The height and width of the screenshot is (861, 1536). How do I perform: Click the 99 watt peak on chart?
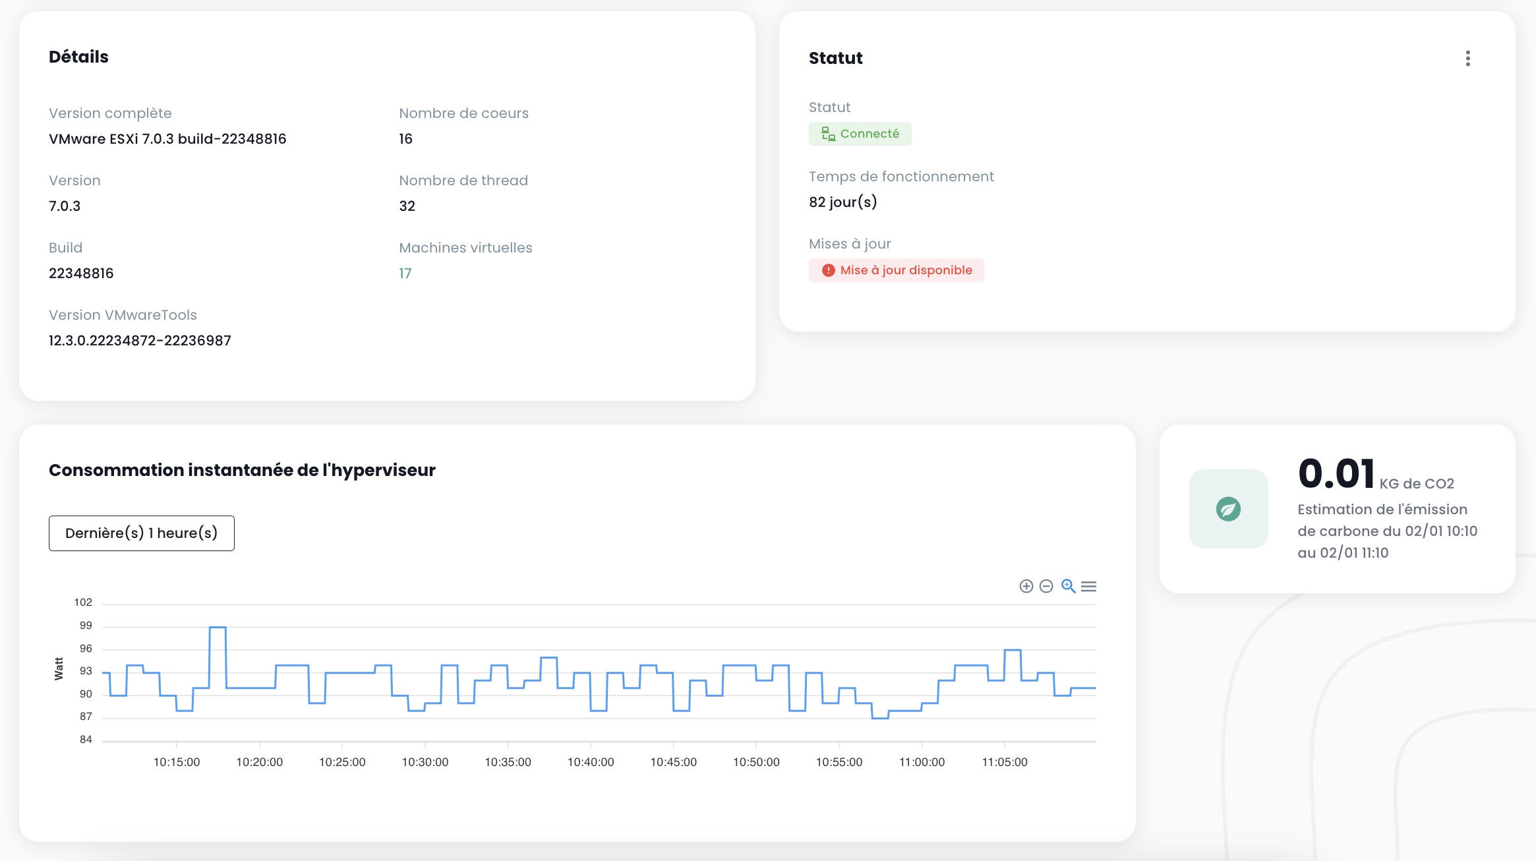tap(218, 628)
